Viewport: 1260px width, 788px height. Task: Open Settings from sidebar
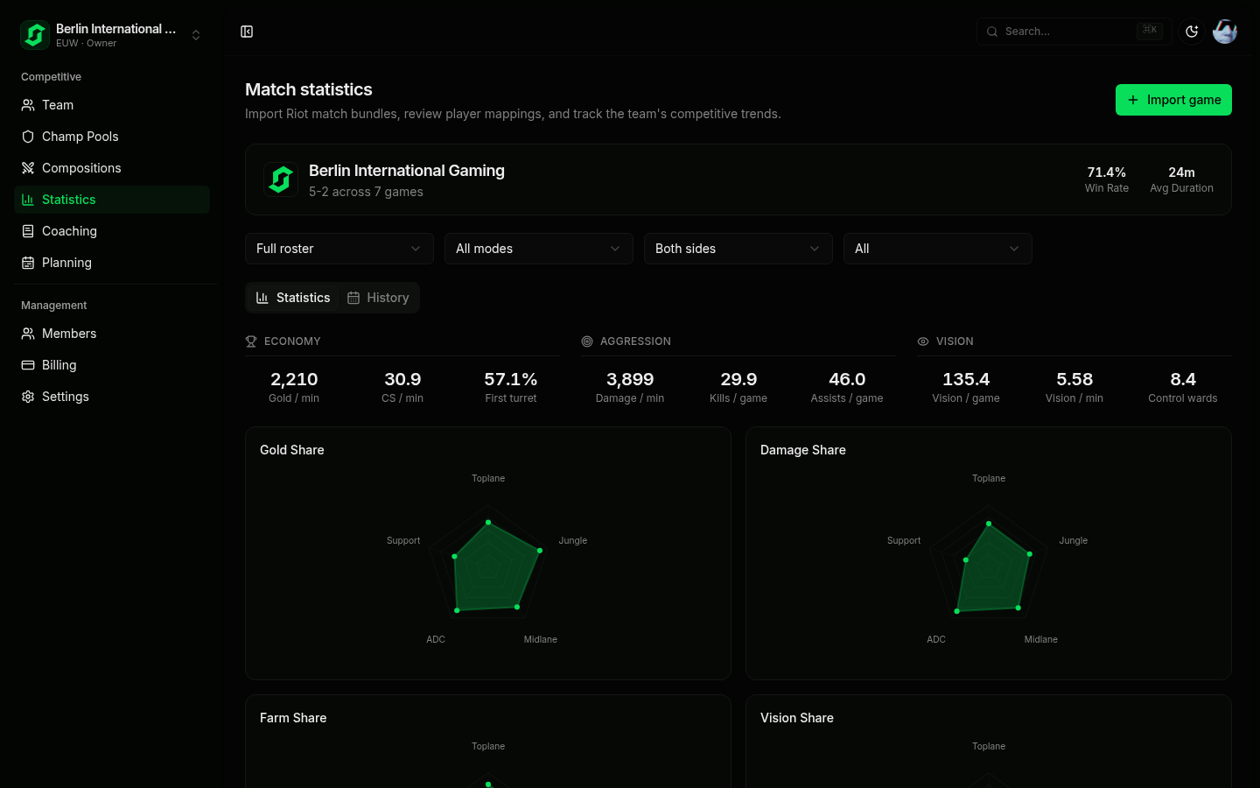[112, 397]
